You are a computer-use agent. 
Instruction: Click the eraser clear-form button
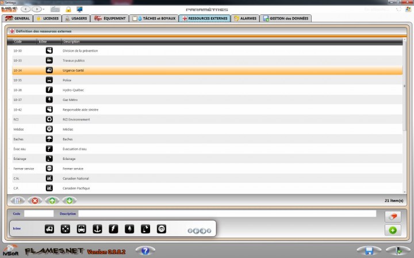(x=393, y=217)
